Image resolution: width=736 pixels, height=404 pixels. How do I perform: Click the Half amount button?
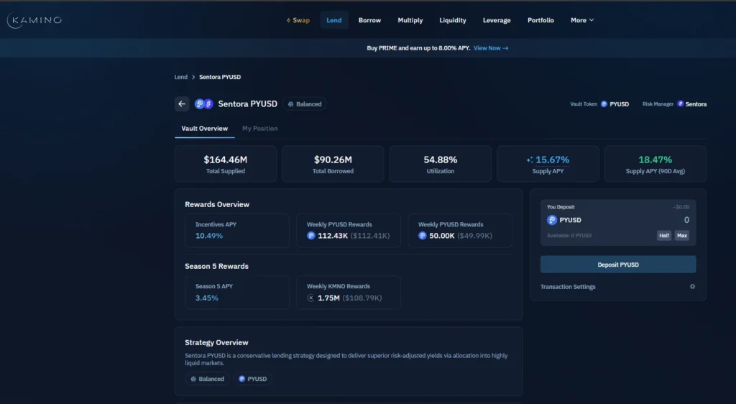coord(663,236)
